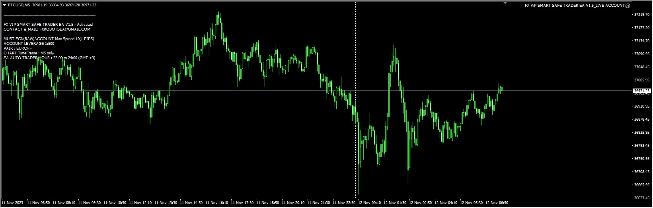The height and width of the screenshot is (208, 653).
Task: Click the 'FX ViP SMART SAFE TRADER EA V1.5_LIVE ACCOUNT' label
Action: point(575,6)
